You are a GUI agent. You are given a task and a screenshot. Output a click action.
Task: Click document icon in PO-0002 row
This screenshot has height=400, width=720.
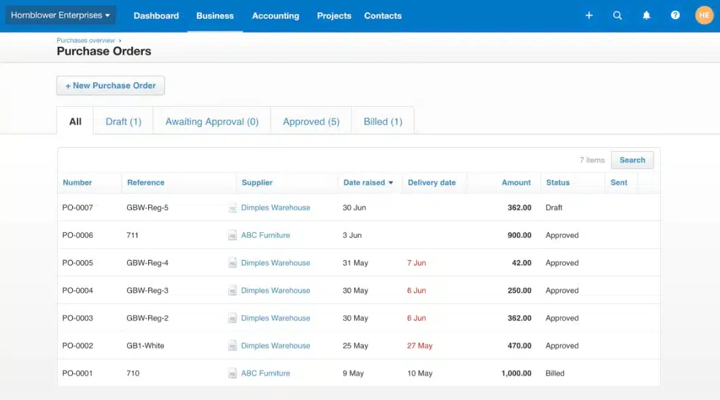coord(233,346)
